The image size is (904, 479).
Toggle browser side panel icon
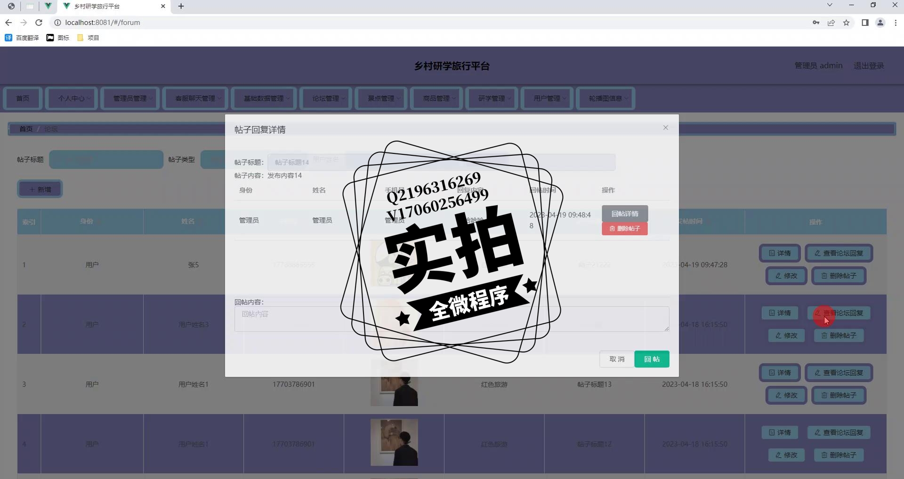tap(865, 23)
